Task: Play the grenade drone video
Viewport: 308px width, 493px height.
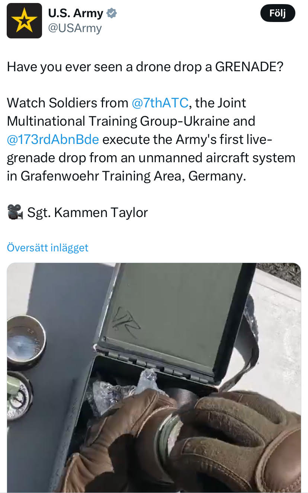Action: (154, 377)
